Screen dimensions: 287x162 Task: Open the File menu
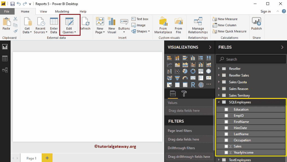coord(7,11)
